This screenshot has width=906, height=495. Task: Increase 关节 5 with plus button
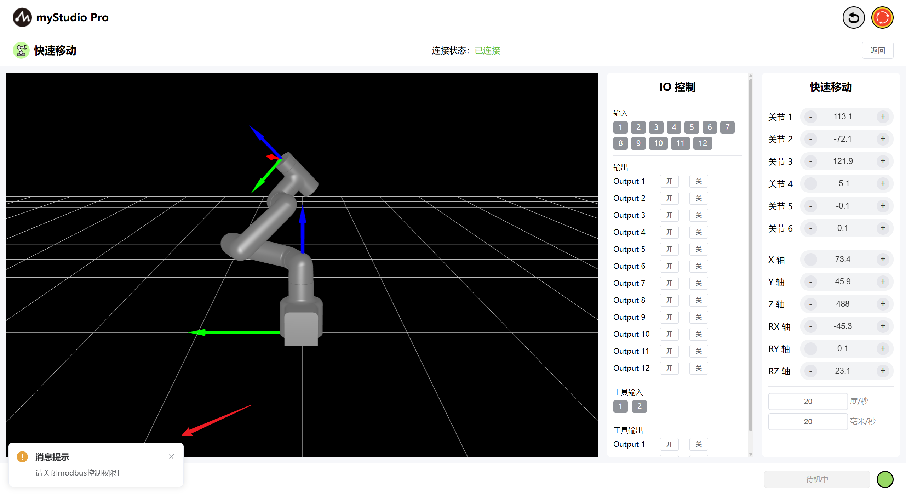coord(883,206)
